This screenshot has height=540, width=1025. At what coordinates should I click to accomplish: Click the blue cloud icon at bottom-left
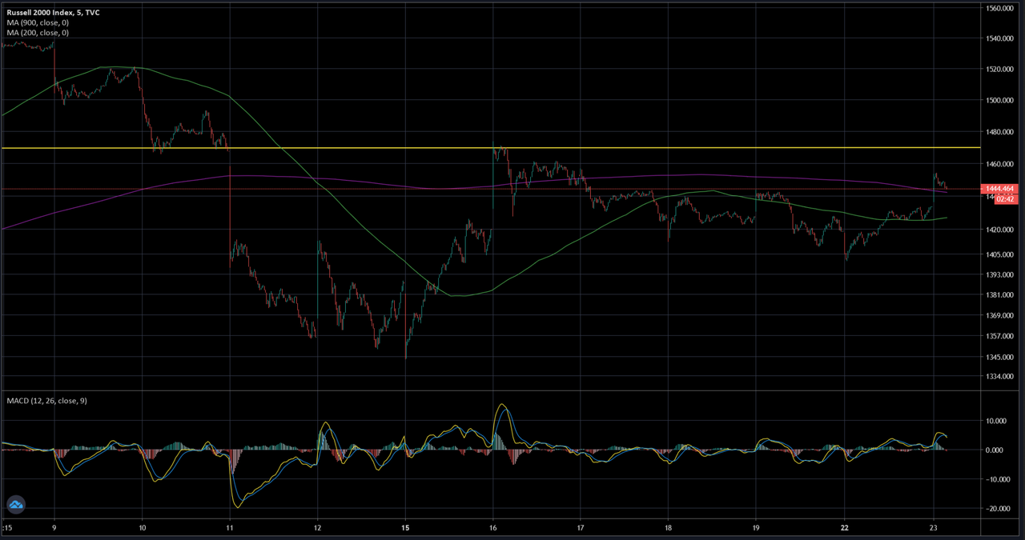16,505
